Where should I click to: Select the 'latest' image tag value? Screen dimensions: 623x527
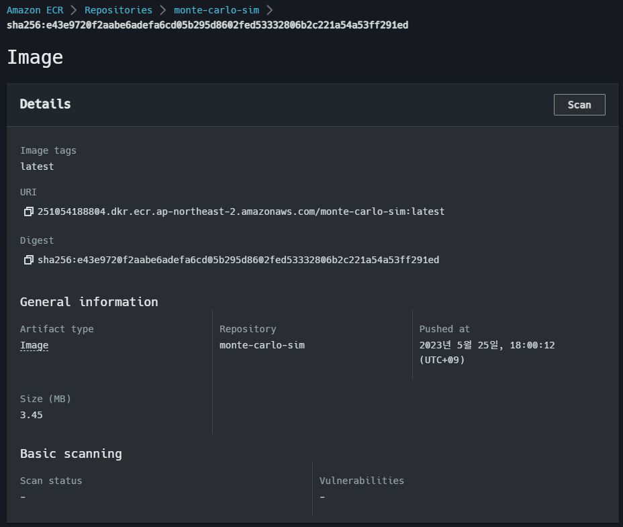tap(37, 166)
